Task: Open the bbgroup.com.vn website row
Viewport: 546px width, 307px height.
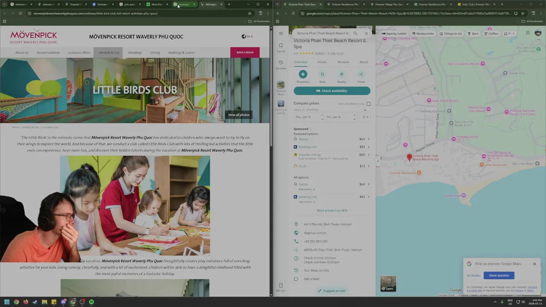Action: tap(332, 233)
